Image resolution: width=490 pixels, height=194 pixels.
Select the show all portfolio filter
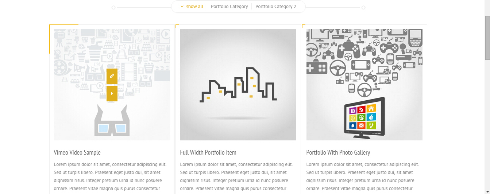194,7
